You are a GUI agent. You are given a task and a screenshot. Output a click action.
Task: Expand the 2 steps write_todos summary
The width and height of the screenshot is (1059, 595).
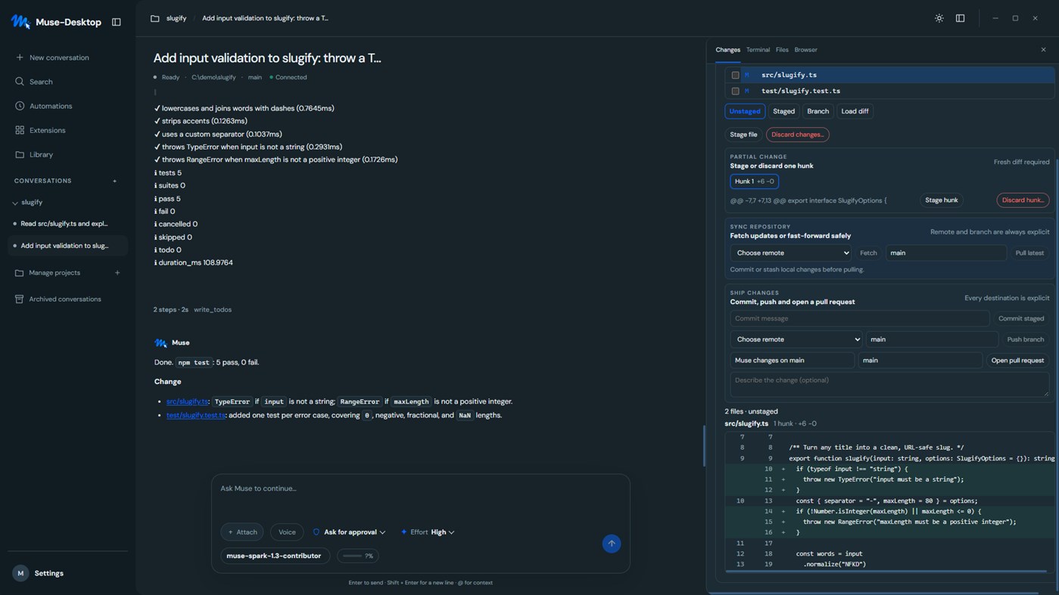click(x=192, y=310)
